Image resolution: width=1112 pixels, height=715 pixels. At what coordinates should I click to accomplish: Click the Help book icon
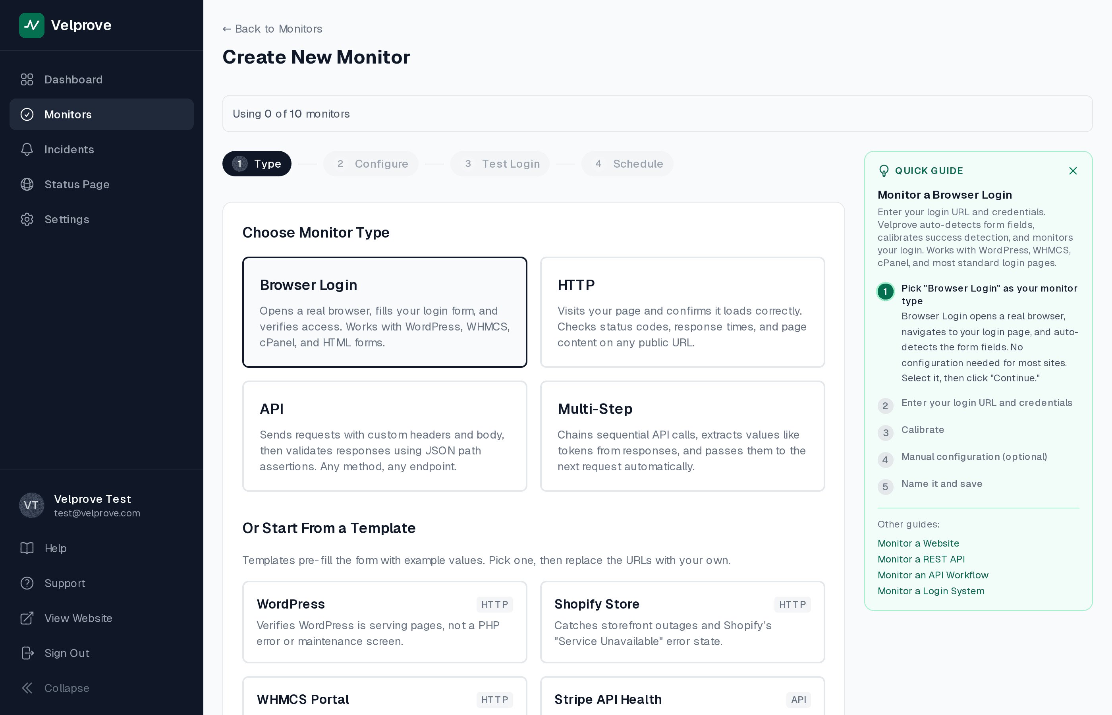click(x=27, y=548)
